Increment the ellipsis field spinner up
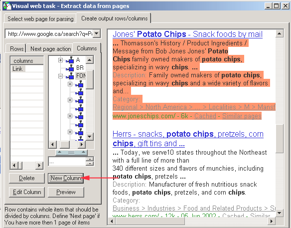This screenshot has width=291, height=228. [90, 159]
